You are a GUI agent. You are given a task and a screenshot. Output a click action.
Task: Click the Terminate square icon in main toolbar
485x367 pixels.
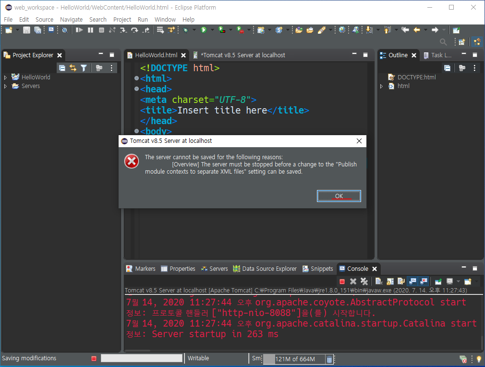coord(101,30)
